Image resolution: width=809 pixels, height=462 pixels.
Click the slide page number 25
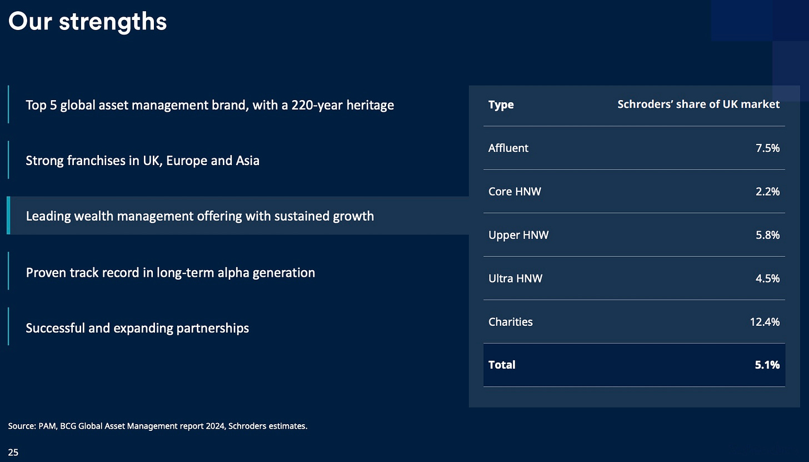13,453
